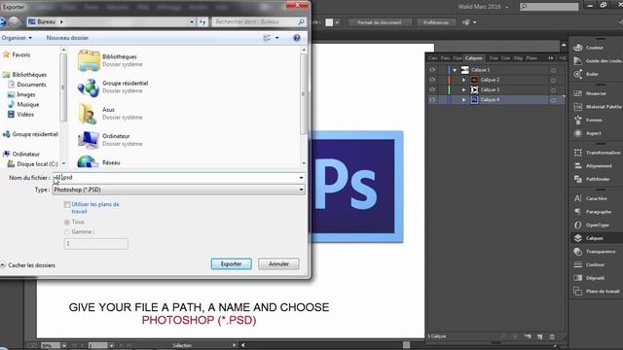Click Nouveau dossier button
The width and height of the screenshot is (623, 350).
click(67, 38)
